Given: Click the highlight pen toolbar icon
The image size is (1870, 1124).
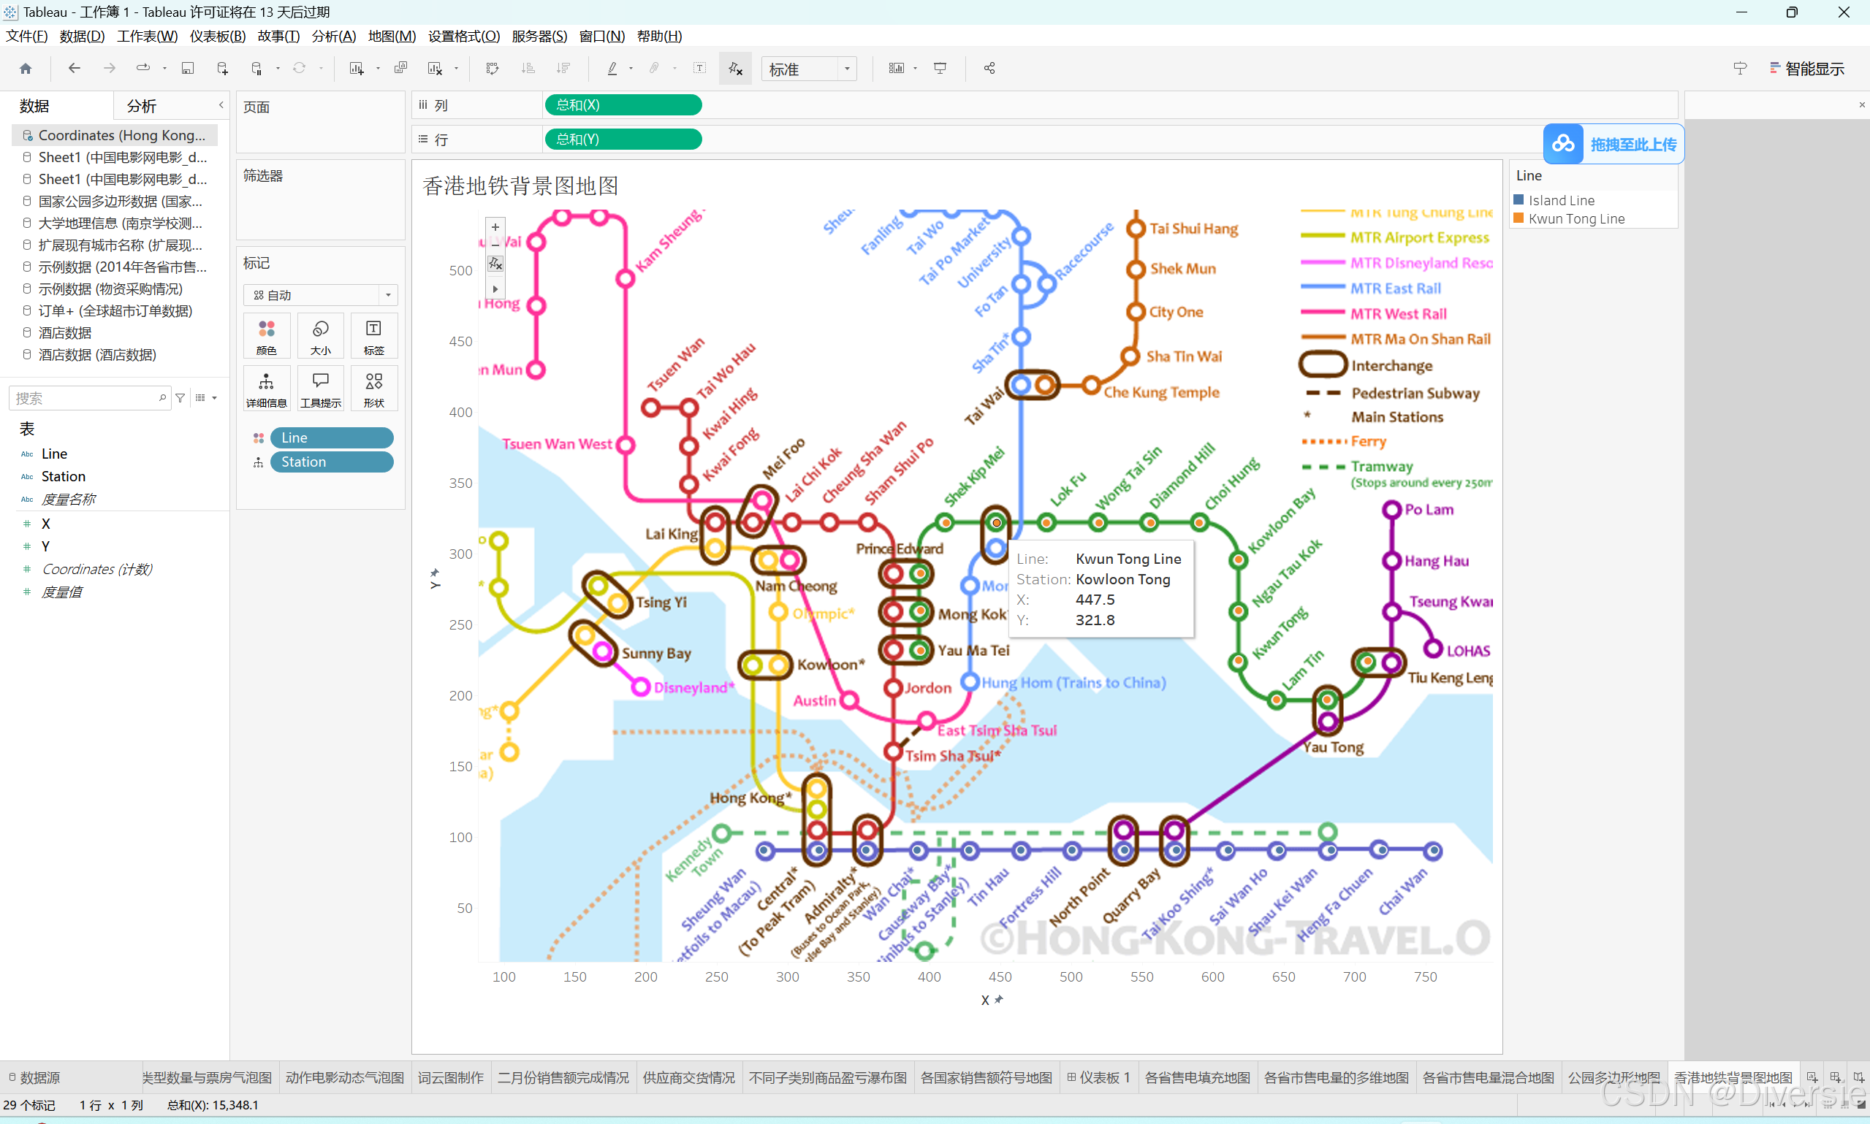Looking at the screenshot, I should click(612, 68).
